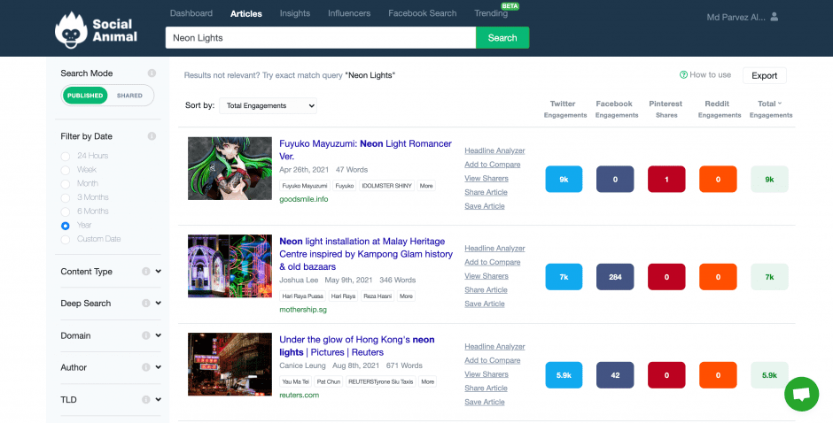The height and width of the screenshot is (423, 833).
Task: Focus the Neon Lights search field
Action: pyautogui.click(x=320, y=38)
